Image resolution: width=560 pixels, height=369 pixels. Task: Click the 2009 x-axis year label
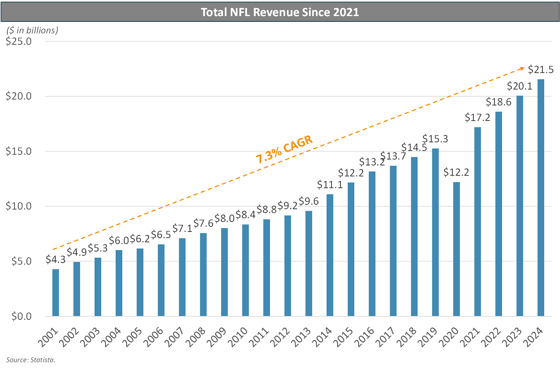point(217,337)
